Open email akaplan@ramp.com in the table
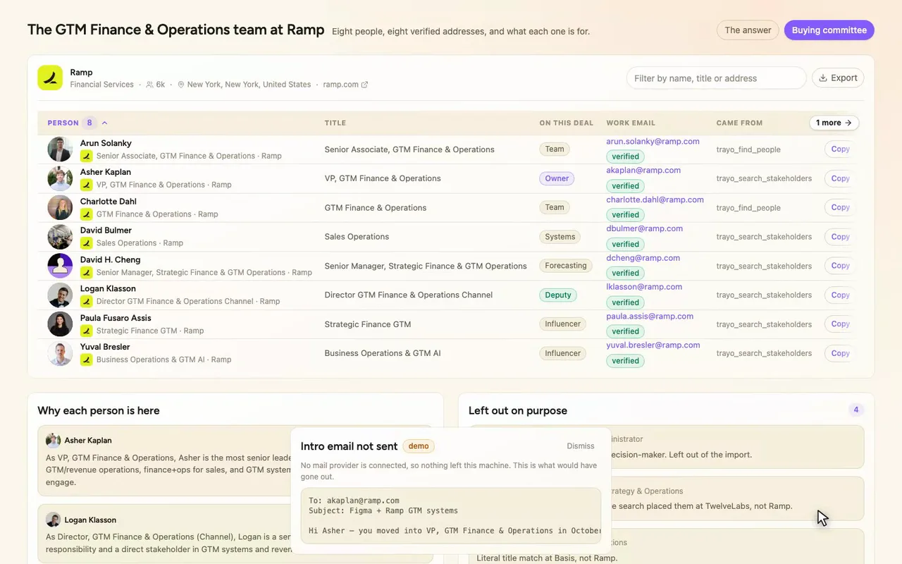 pos(643,171)
